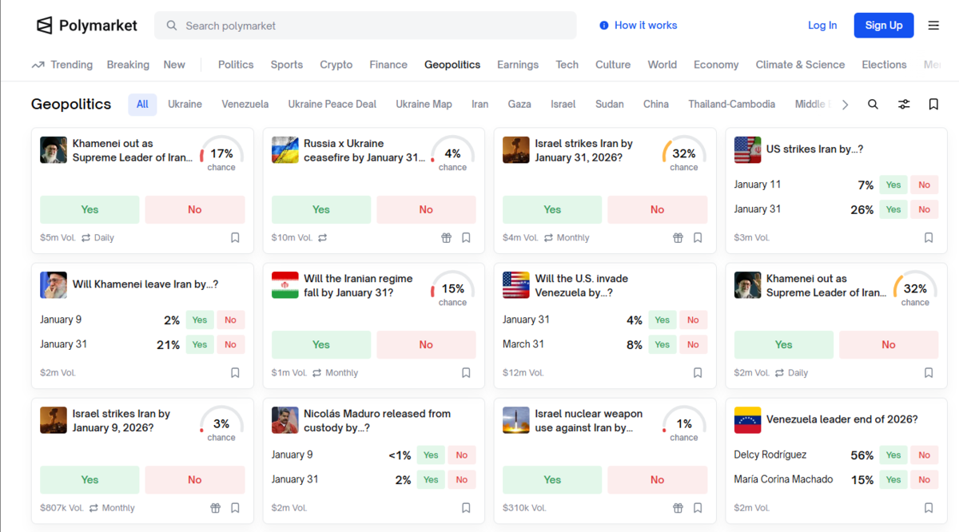Viewport: 959px width, 532px height.
Task: Open the Climate & Science category
Action: pos(800,65)
